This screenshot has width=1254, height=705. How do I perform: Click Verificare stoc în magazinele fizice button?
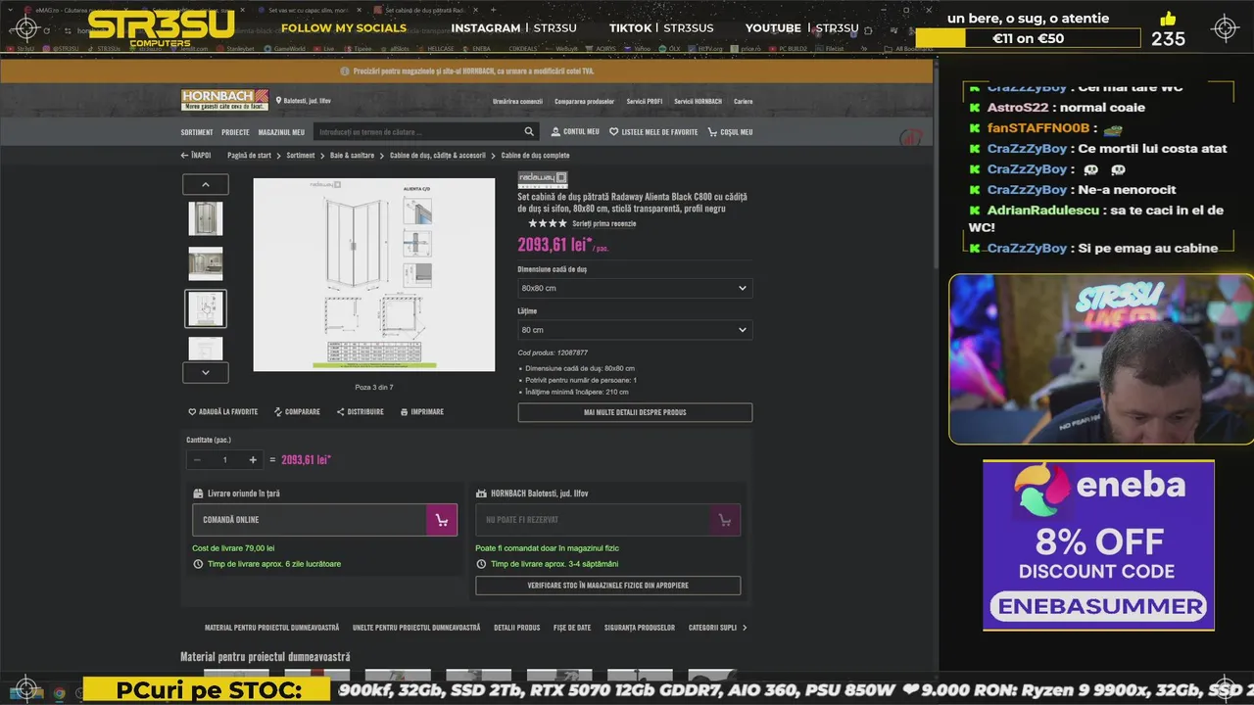(607, 586)
